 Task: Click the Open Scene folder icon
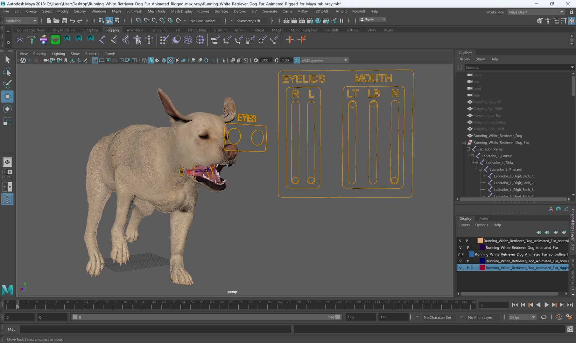click(56, 21)
